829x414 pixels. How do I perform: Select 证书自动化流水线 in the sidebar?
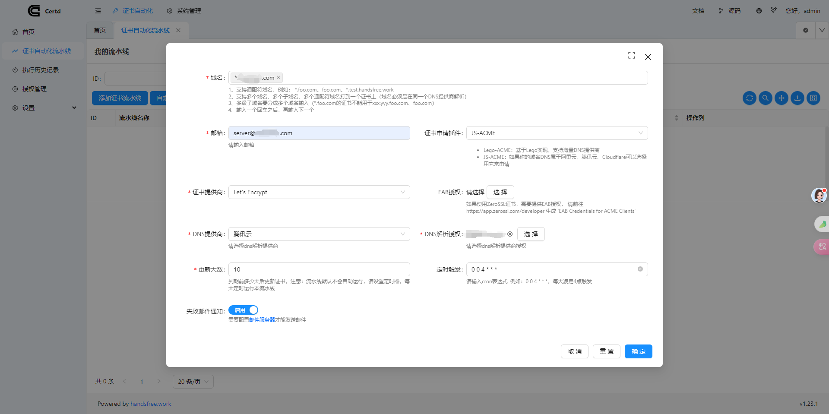point(43,51)
